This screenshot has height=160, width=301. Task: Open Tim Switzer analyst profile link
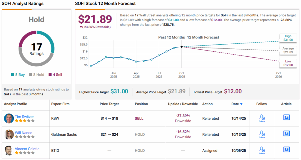pyautogui.click(x=24, y=117)
